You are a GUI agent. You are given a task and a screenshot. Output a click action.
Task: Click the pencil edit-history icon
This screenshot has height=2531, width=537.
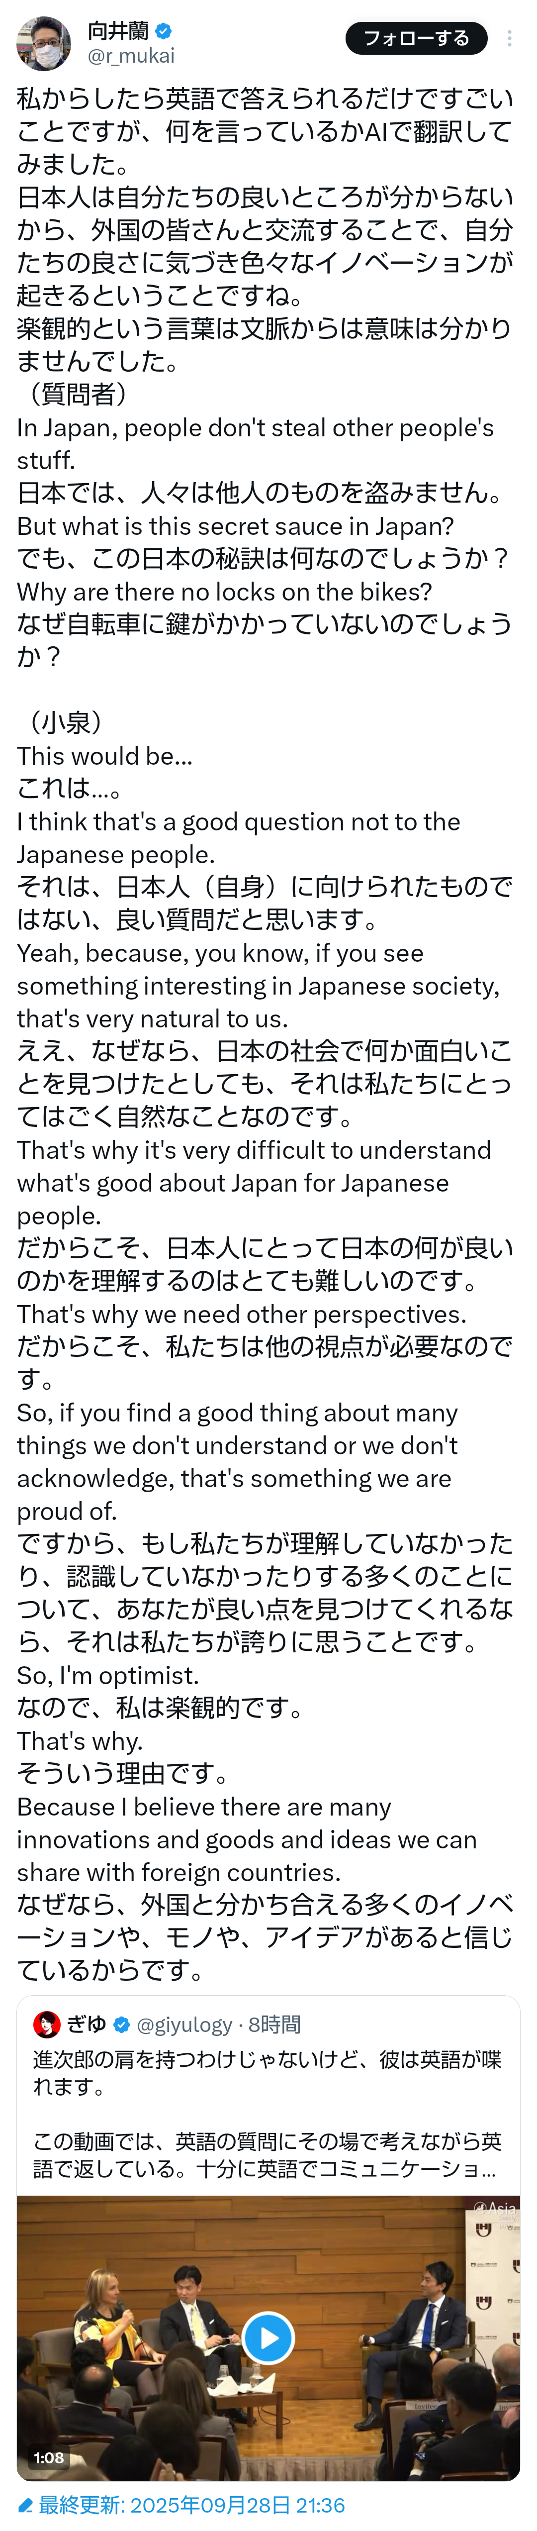25,2505
